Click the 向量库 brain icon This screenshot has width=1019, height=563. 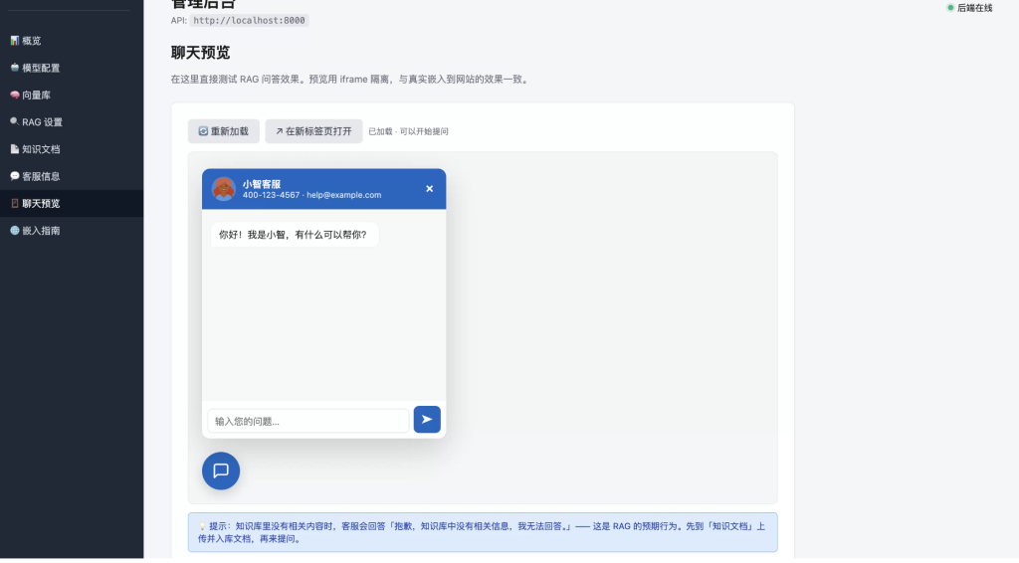(14, 94)
